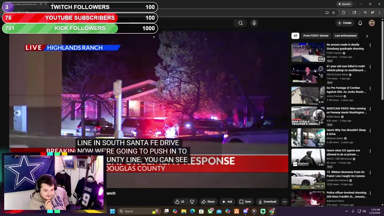Open Discord from taskbar

coord(245,211)
